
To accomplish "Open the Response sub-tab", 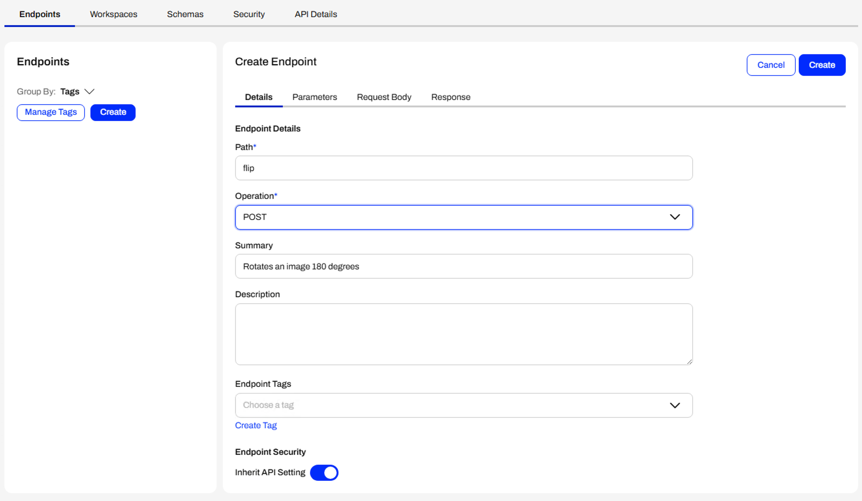I will point(450,97).
